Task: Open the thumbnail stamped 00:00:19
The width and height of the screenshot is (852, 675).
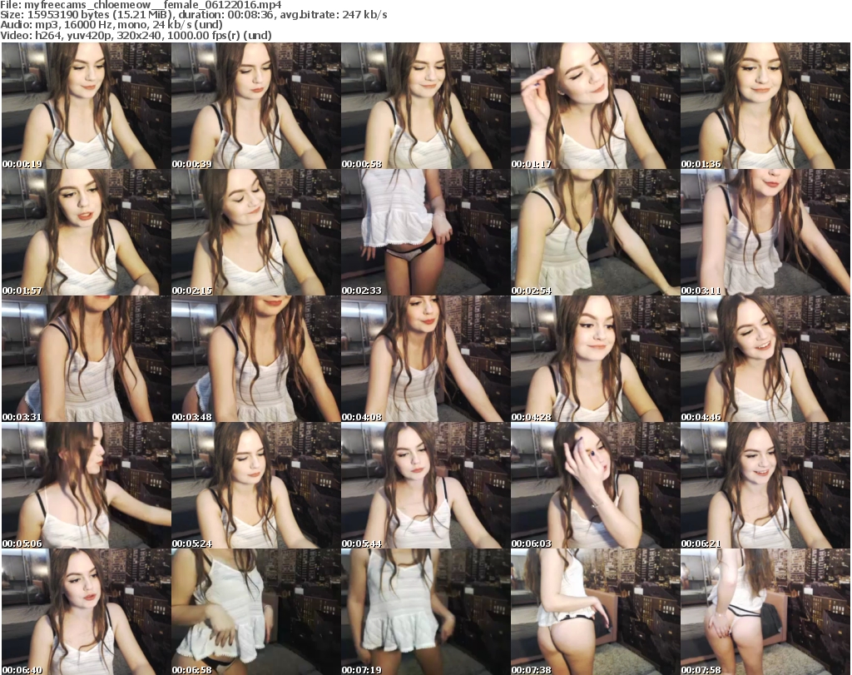Action: [87, 106]
